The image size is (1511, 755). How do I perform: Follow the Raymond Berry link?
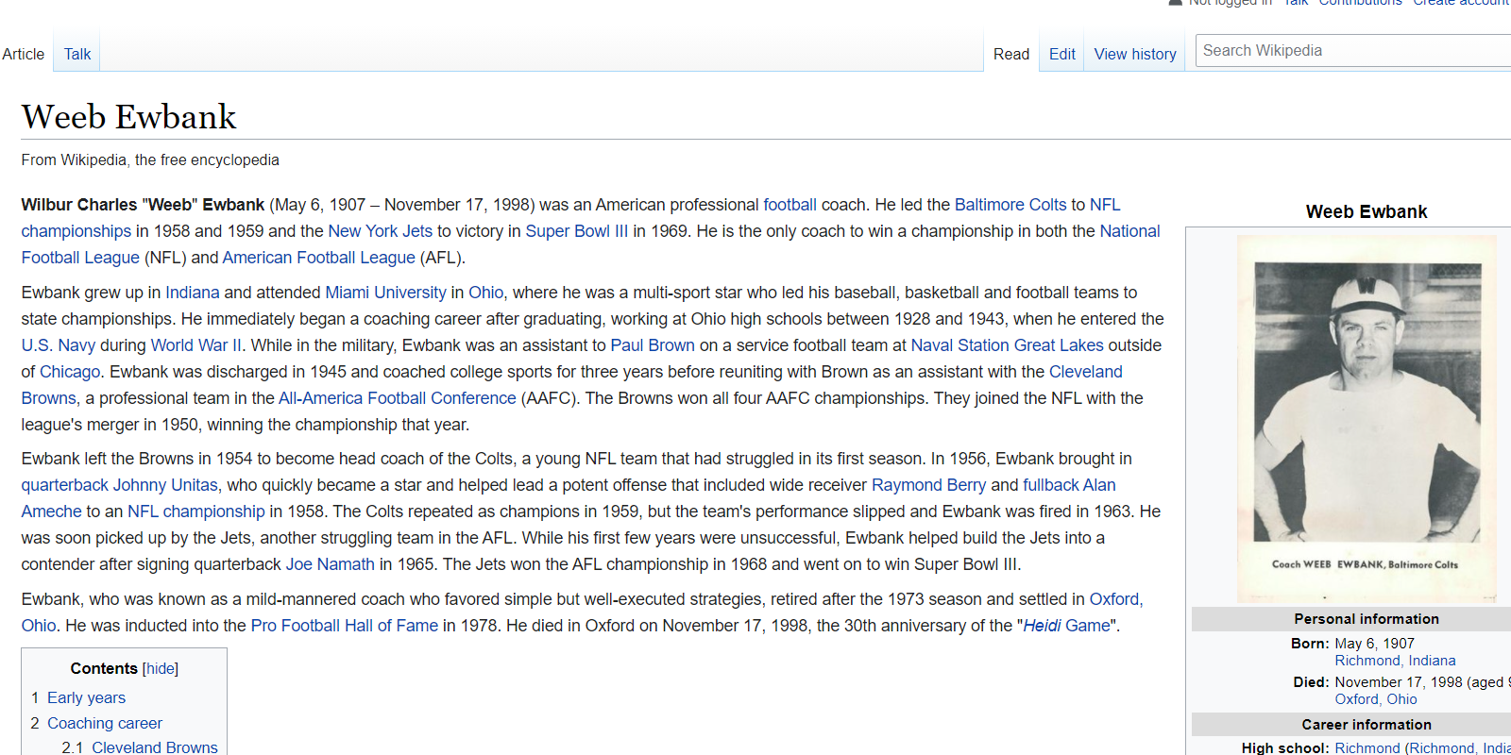click(928, 485)
